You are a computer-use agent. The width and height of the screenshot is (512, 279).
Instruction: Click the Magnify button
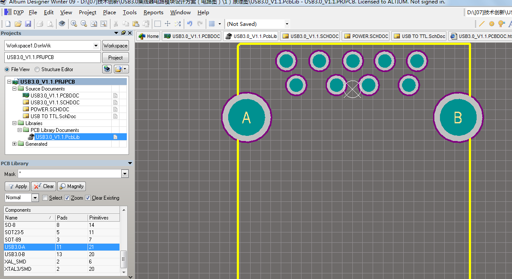[72, 186]
